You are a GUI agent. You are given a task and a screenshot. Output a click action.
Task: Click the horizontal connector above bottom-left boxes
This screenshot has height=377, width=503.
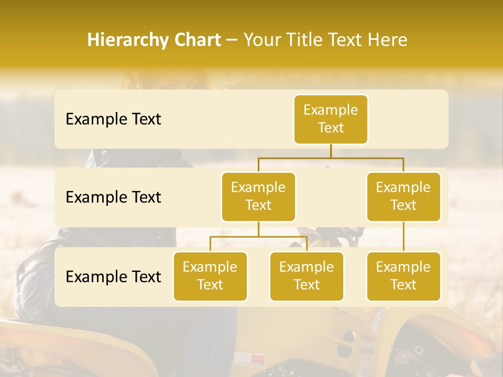258,237
